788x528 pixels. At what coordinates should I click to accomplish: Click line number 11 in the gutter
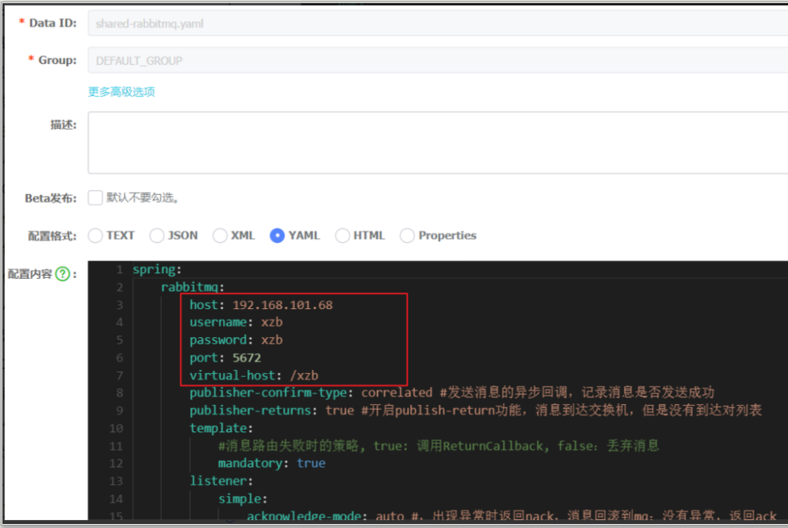[x=116, y=446]
